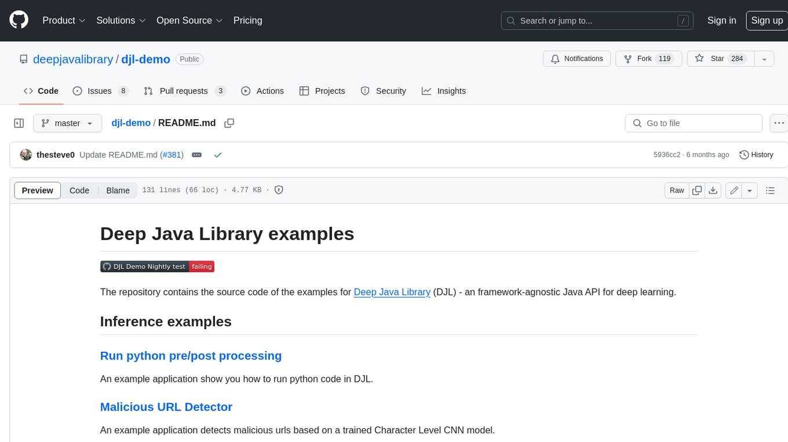Click the 6 months ago timestamp

click(707, 155)
